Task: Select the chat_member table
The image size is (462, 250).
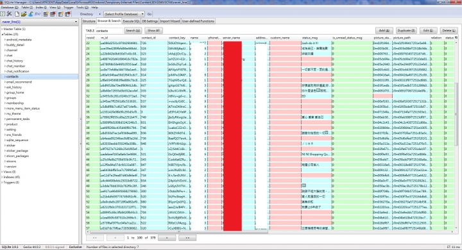Action: coord(16,66)
